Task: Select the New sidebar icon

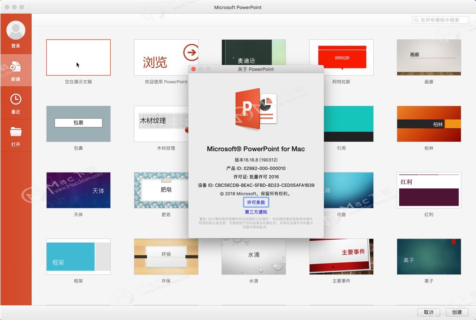Action: [16, 66]
